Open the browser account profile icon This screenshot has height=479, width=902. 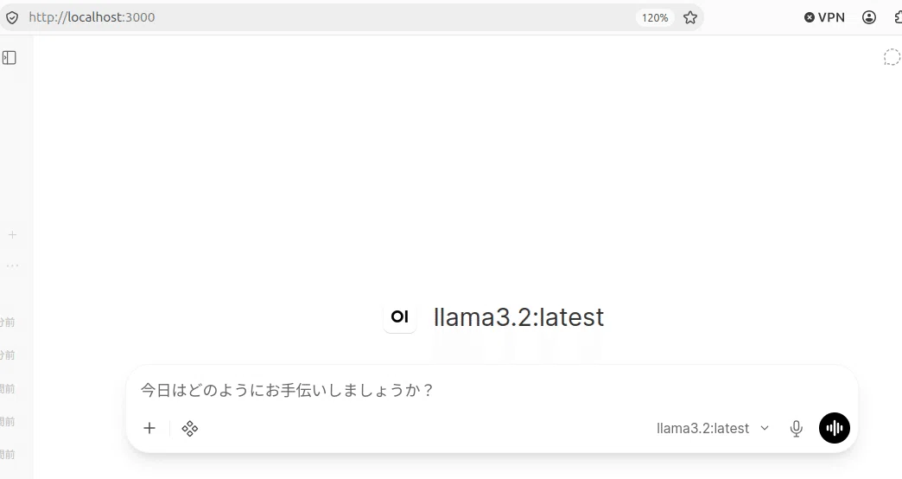click(x=869, y=17)
